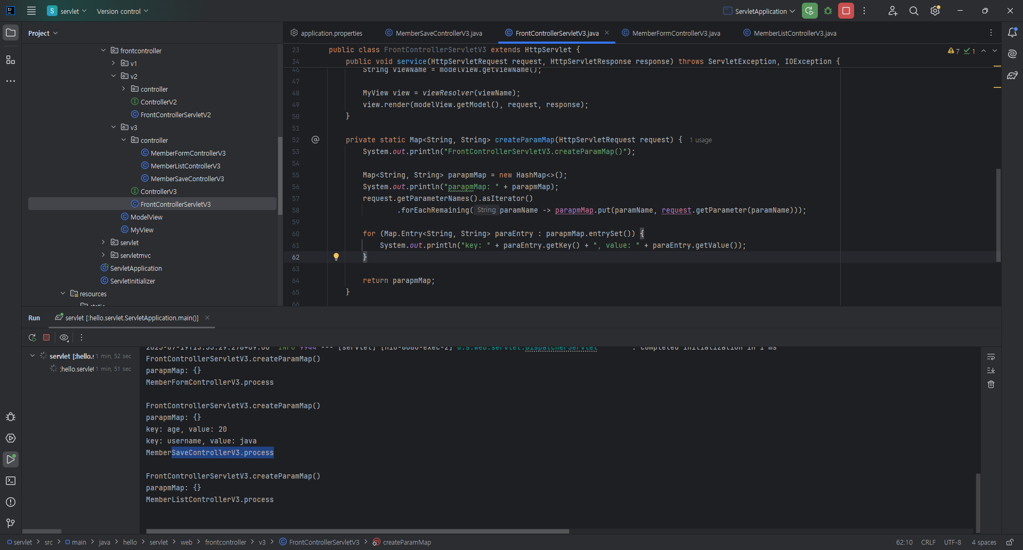Click the intention light bulb on line 62
Viewport: 1023px width, 550px height.
(336, 257)
